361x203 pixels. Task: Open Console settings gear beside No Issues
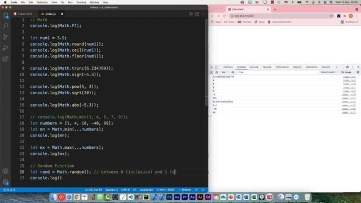358,72
